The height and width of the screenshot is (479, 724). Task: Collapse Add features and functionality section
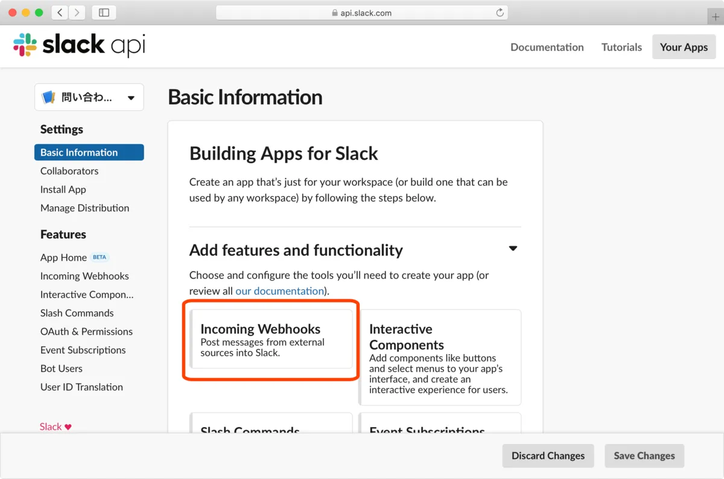(x=513, y=248)
